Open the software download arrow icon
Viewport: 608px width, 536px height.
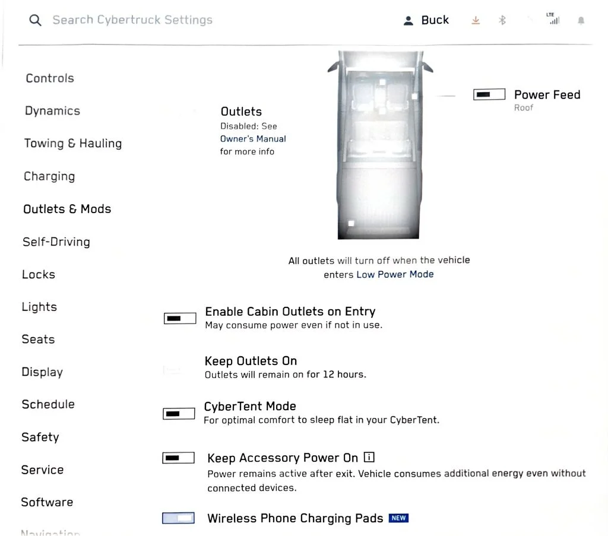(x=476, y=20)
